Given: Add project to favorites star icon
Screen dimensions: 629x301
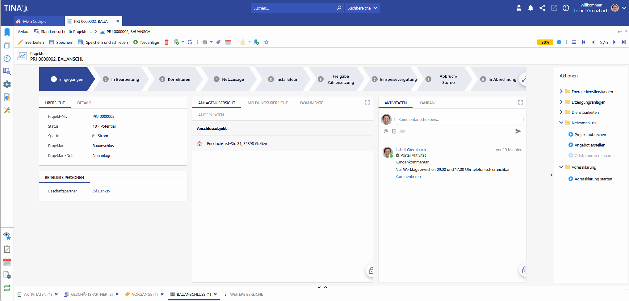Looking at the screenshot, I should pyautogui.click(x=266, y=42).
